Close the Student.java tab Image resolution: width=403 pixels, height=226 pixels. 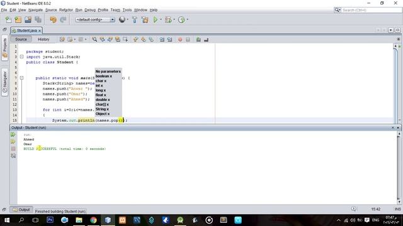pyautogui.click(x=40, y=31)
